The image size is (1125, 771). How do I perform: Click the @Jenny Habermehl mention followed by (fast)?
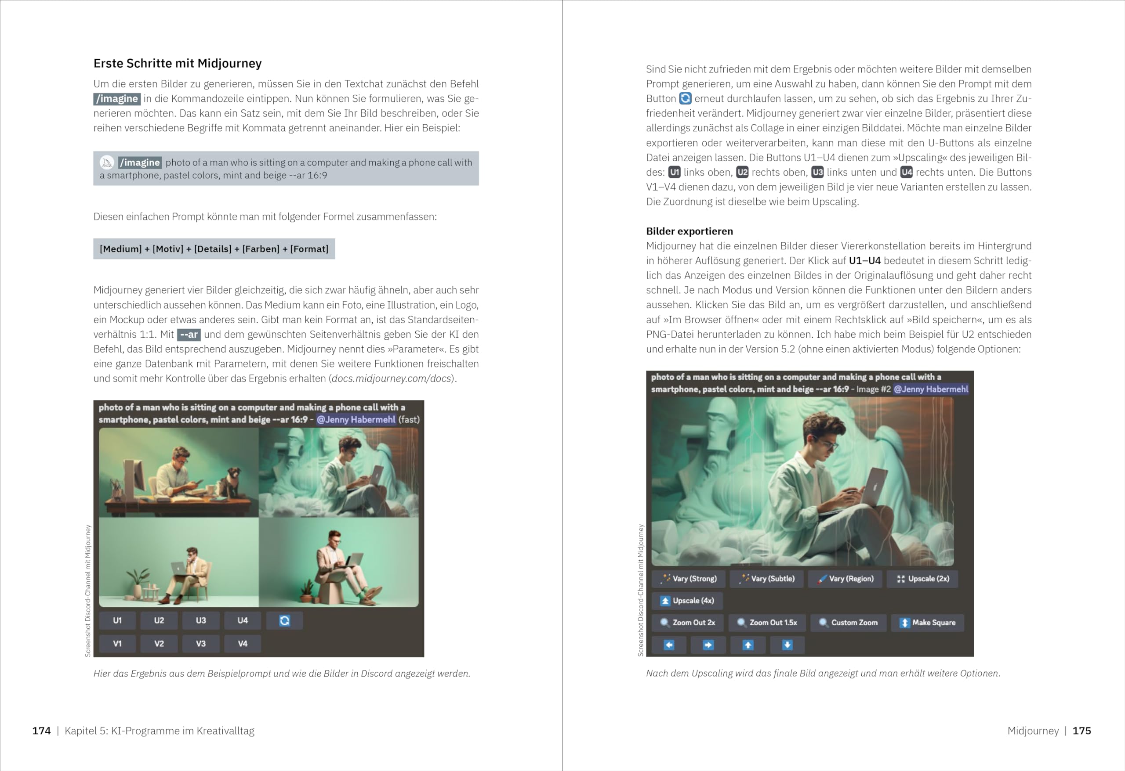click(x=356, y=419)
